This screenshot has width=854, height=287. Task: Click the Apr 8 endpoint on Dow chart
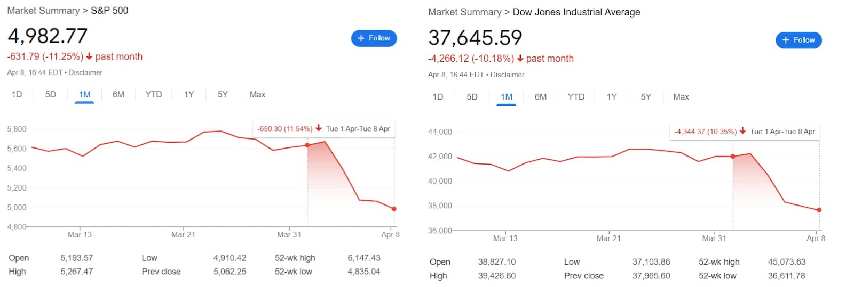819,210
